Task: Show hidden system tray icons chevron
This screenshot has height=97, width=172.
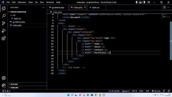Action: pos(153,95)
